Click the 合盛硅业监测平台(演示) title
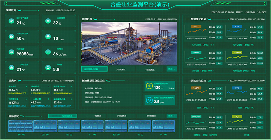This screenshot has width=271, height=140. tap(140, 5)
